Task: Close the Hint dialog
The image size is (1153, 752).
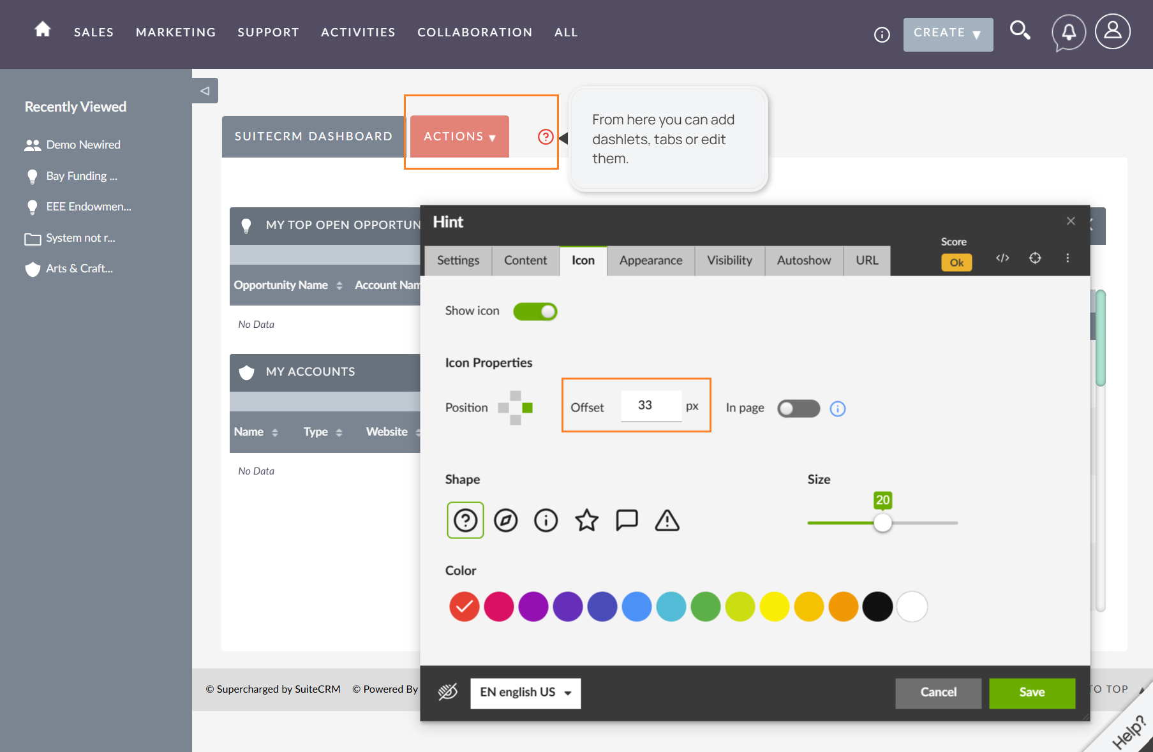Action: click(x=1071, y=221)
